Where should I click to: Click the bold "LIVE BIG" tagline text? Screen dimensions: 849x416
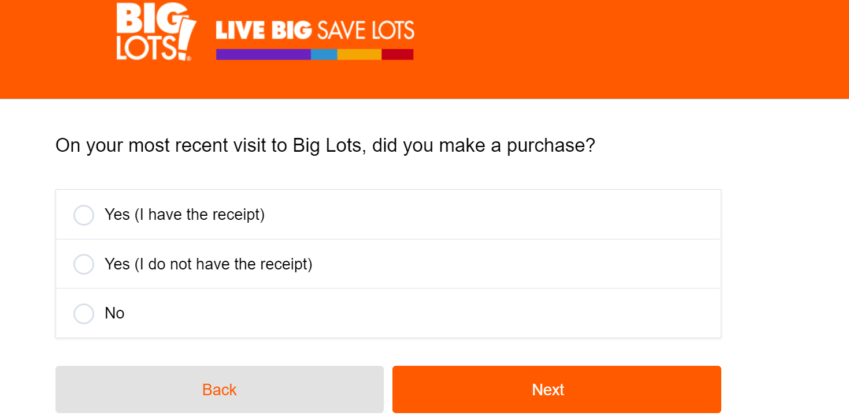coord(264,31)
